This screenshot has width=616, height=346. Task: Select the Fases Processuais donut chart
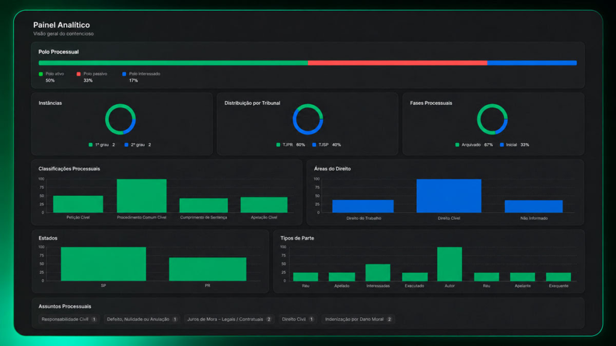(492, 120)
